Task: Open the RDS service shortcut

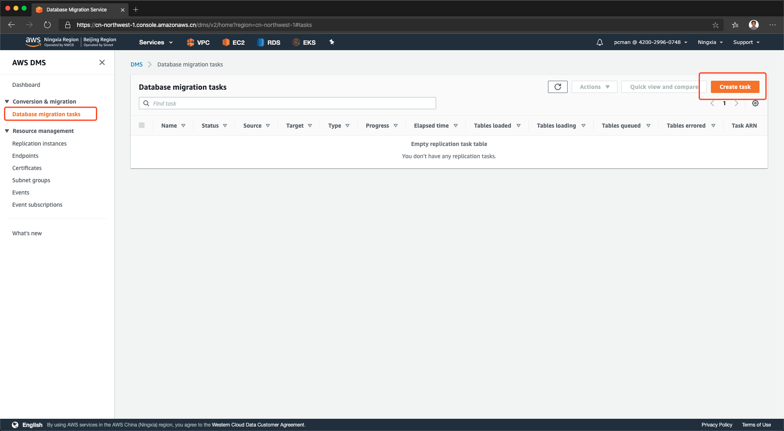Action: pyautogui.click(x=269, y=42)
